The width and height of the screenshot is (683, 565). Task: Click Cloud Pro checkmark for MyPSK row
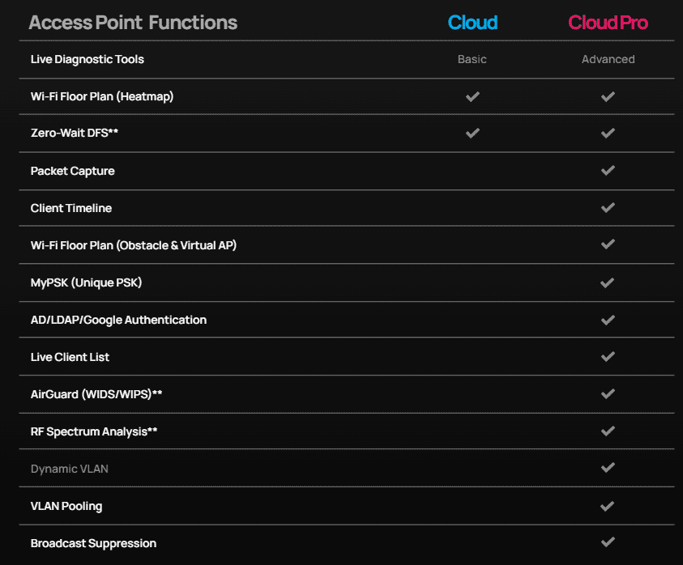click(608, 282)
